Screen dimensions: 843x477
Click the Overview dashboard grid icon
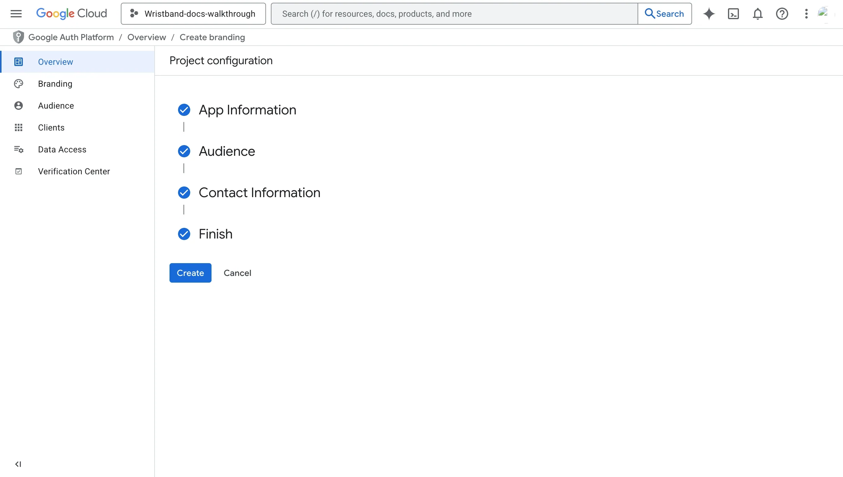[x=19, y=62]
